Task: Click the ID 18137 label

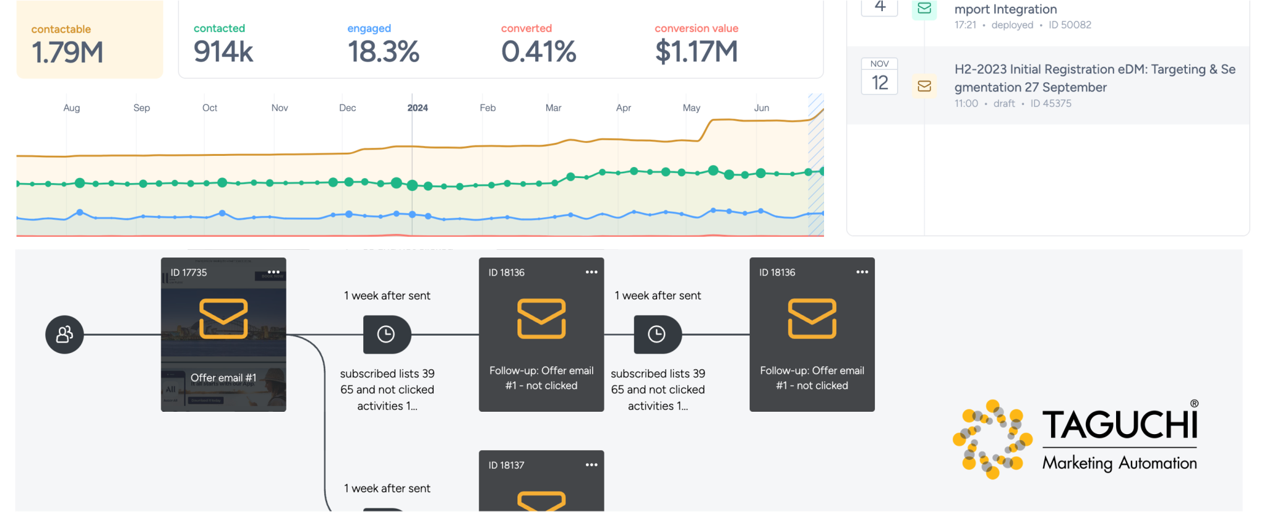Action: [x=507, y=466]
